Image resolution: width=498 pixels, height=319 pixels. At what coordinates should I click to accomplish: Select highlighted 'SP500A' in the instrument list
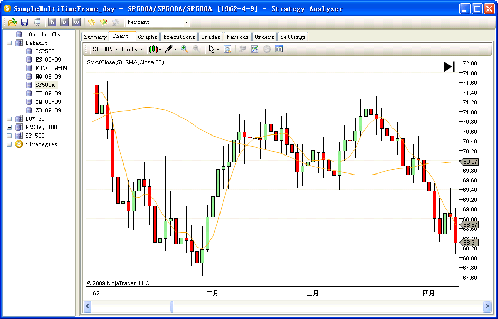click(x=45, y=85)
